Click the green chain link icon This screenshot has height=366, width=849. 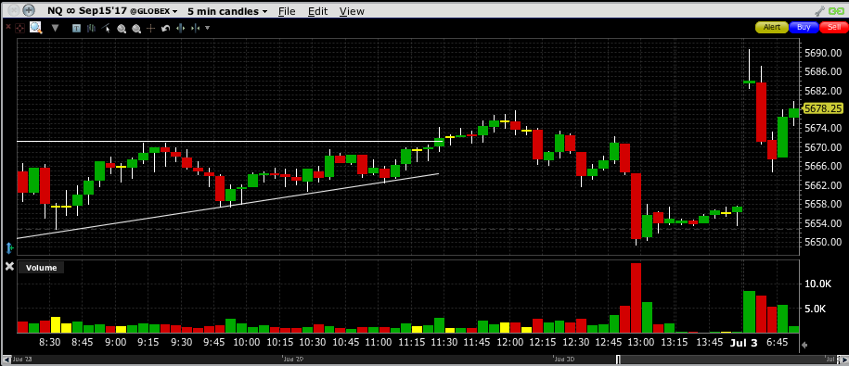pos(837,11)
